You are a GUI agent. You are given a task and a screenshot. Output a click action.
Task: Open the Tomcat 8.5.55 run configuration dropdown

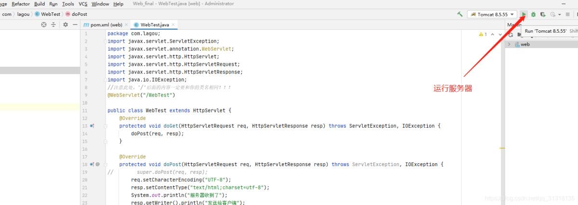[x=492, y=14]
